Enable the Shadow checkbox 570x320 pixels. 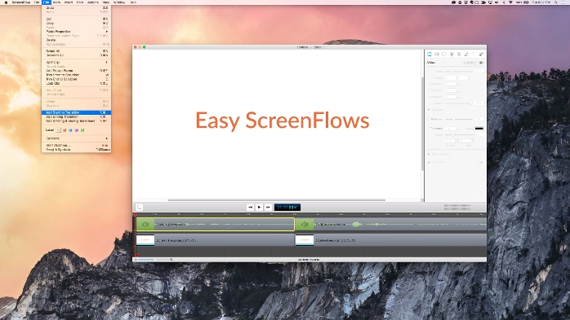click(x=431, y=129)
